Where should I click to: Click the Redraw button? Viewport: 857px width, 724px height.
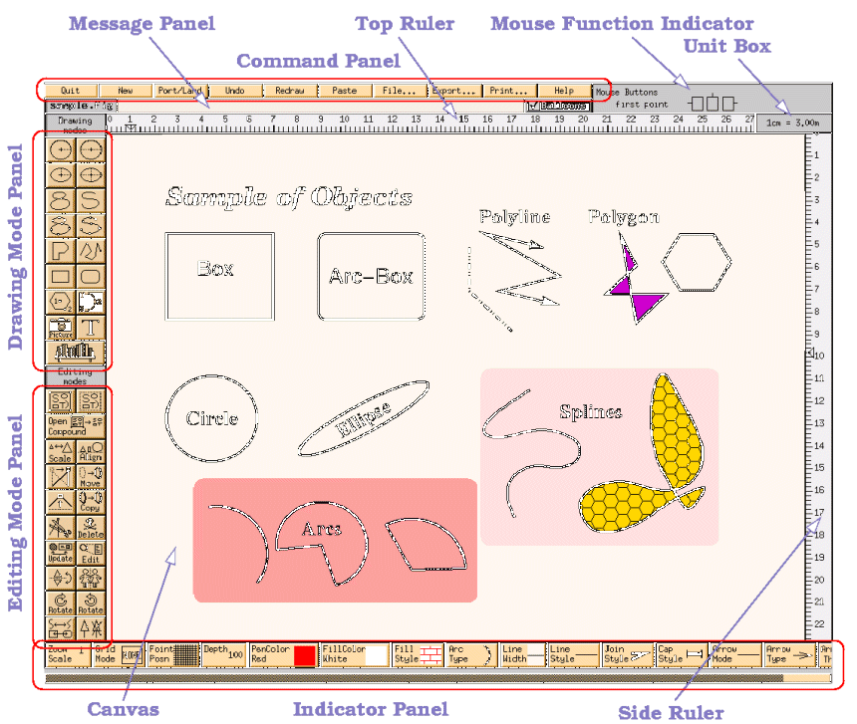coord(290,90)
